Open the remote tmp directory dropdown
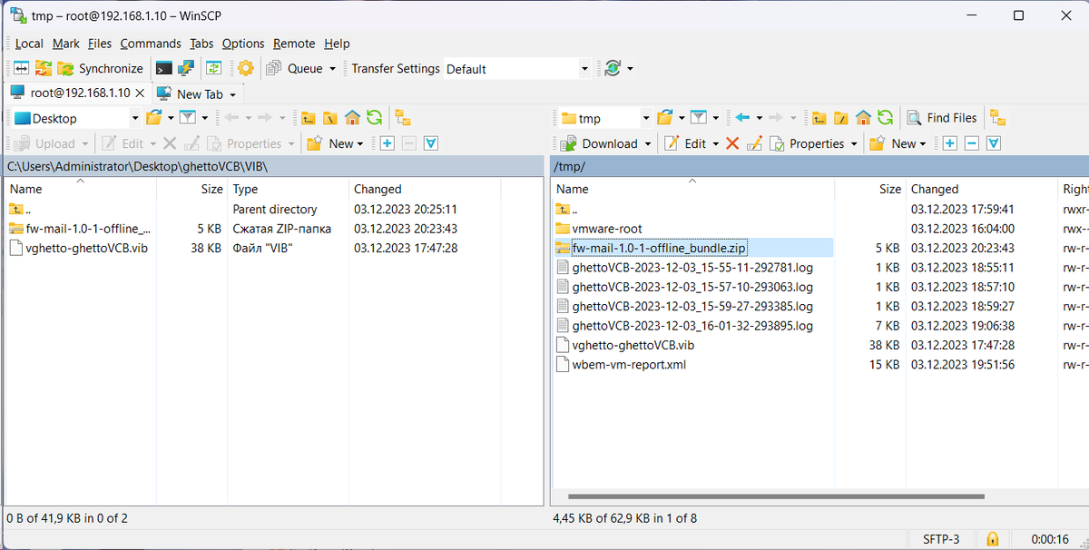 pyautogui.click(x=646, y=118)
